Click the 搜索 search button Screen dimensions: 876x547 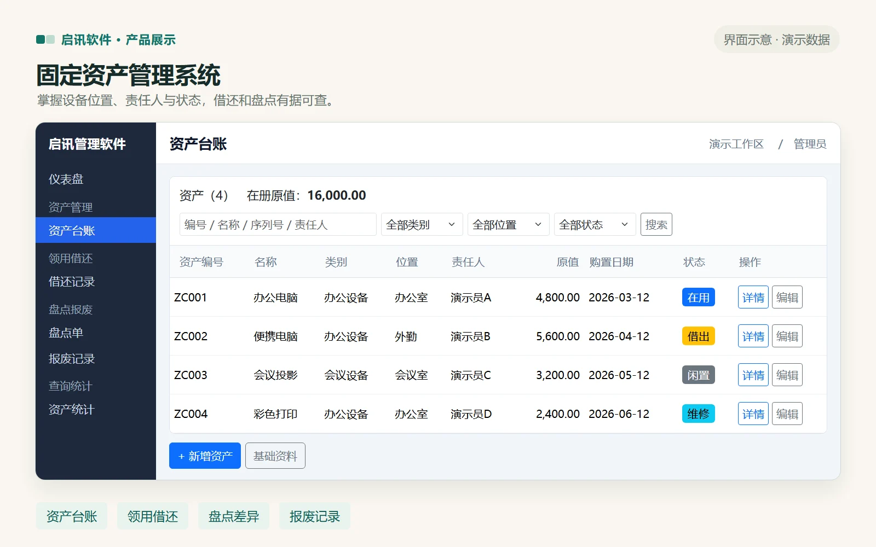tap(656, 224)
